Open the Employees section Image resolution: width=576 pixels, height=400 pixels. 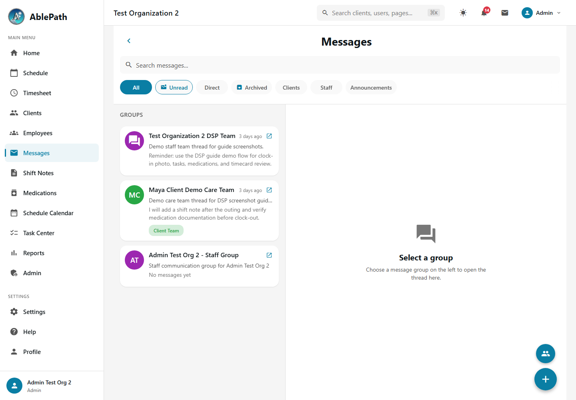click(52, 133)
